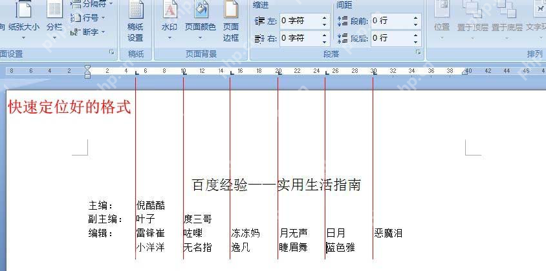Click the tab stop at ruler mark 20
Image resolution: width=546 pixels, height=271 pixels.
point(279,73)
